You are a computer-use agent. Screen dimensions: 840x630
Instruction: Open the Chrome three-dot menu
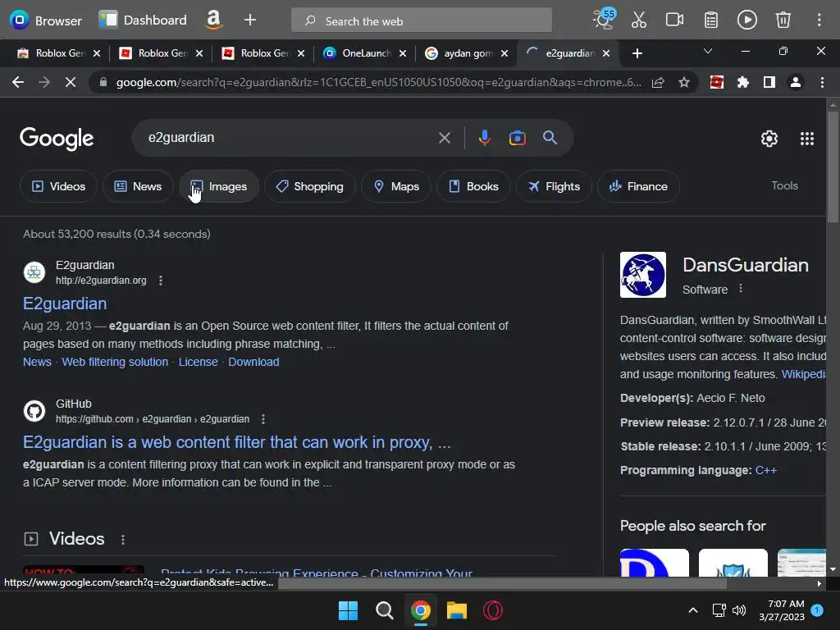click(822, 83)
